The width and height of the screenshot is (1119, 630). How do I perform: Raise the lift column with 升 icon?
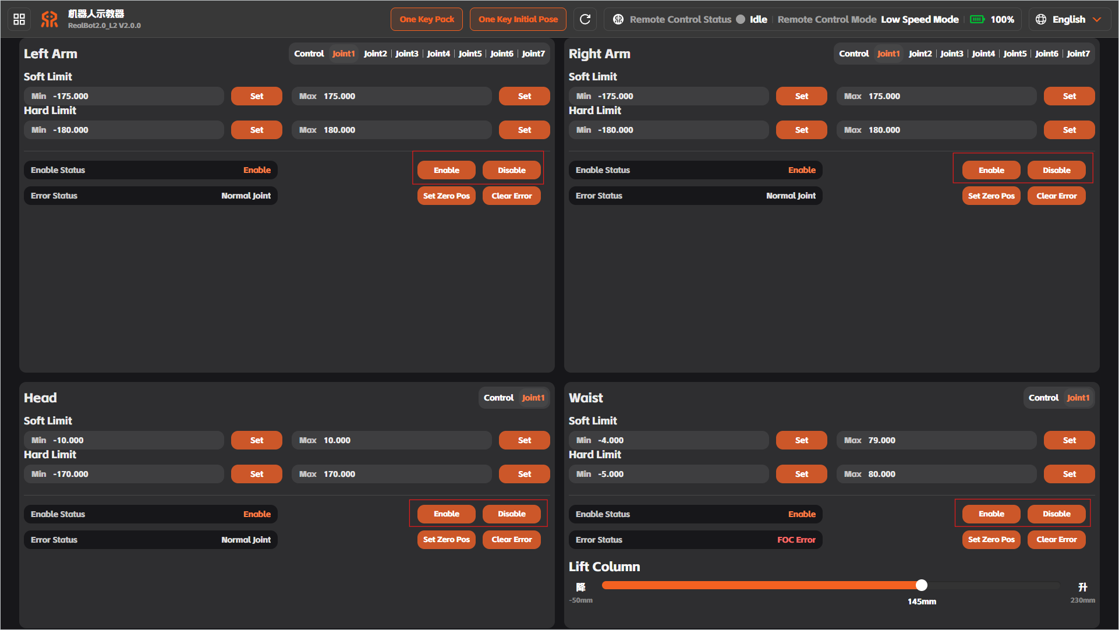point(1083,587)
